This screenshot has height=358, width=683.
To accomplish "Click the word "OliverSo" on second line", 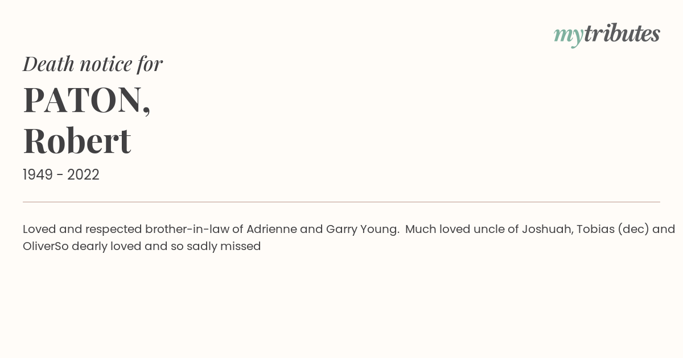I will (x=46, y=247).
